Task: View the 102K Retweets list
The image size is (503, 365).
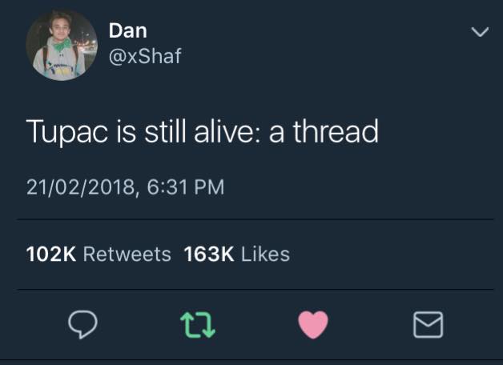Action: pos(99,254)
